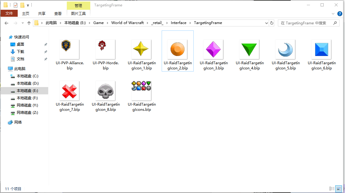Select 此电脑 in navigation pane
Viewport: 345px width, 193px height.
click(20, 69)
